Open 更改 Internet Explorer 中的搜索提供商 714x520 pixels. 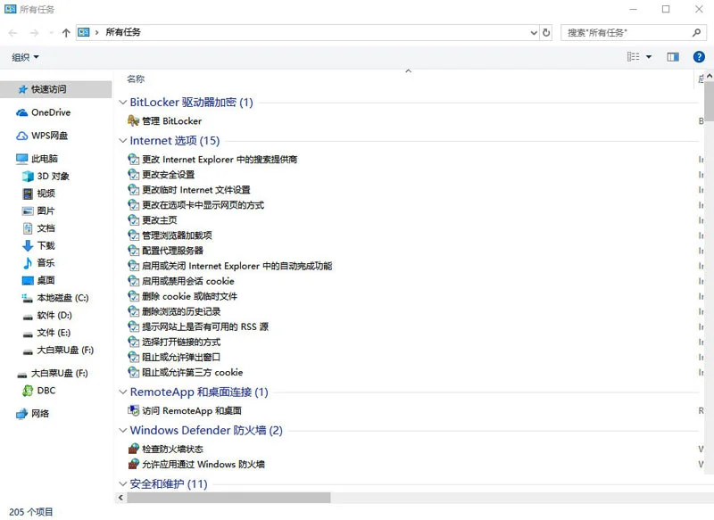click(x=220, y=160)
